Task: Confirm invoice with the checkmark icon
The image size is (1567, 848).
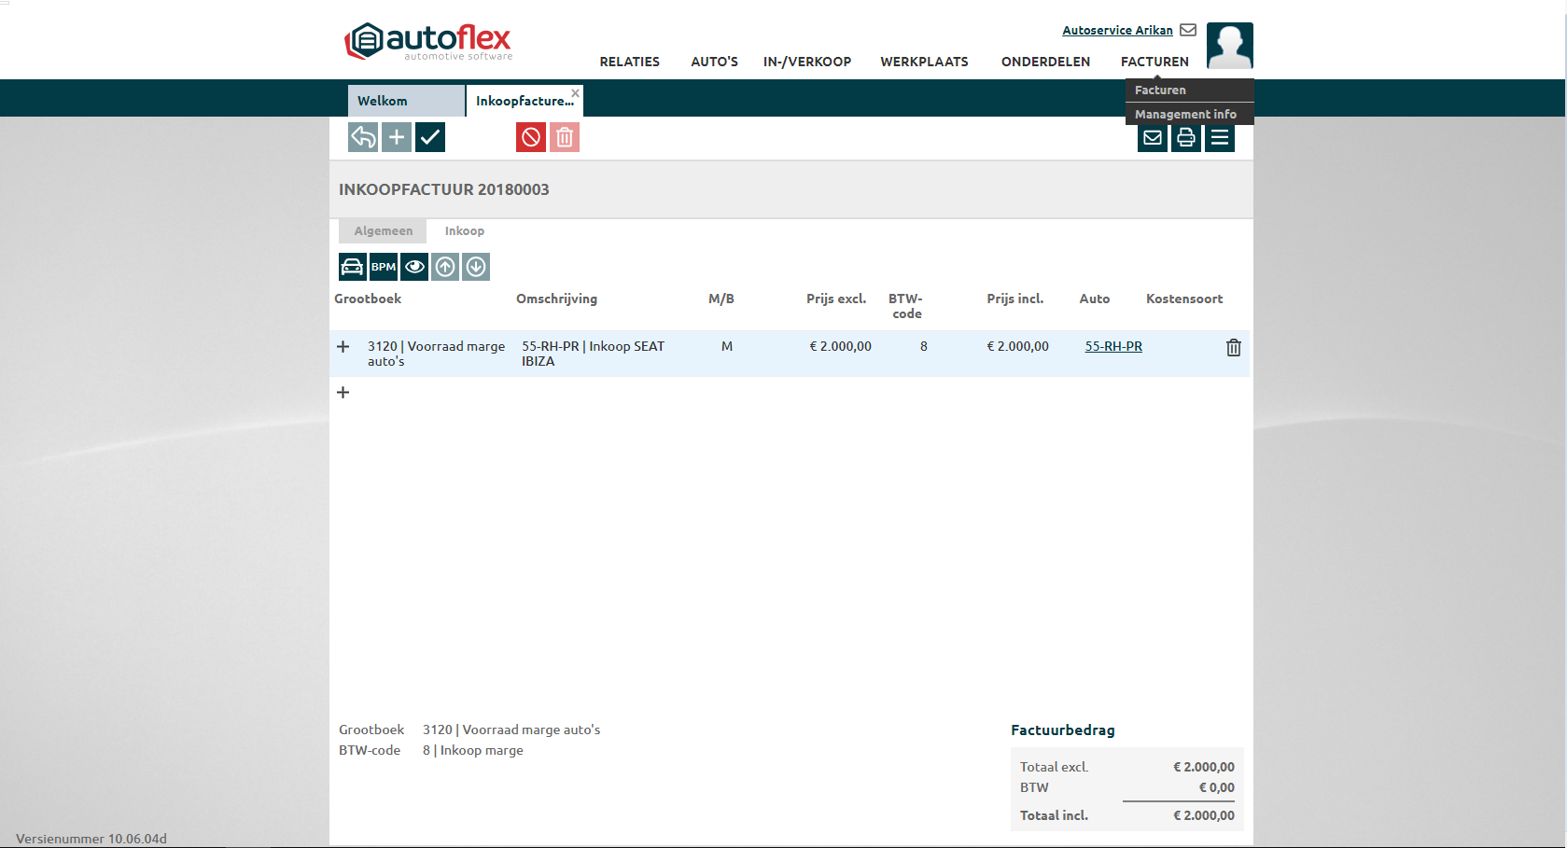Action: click(430, 137)
